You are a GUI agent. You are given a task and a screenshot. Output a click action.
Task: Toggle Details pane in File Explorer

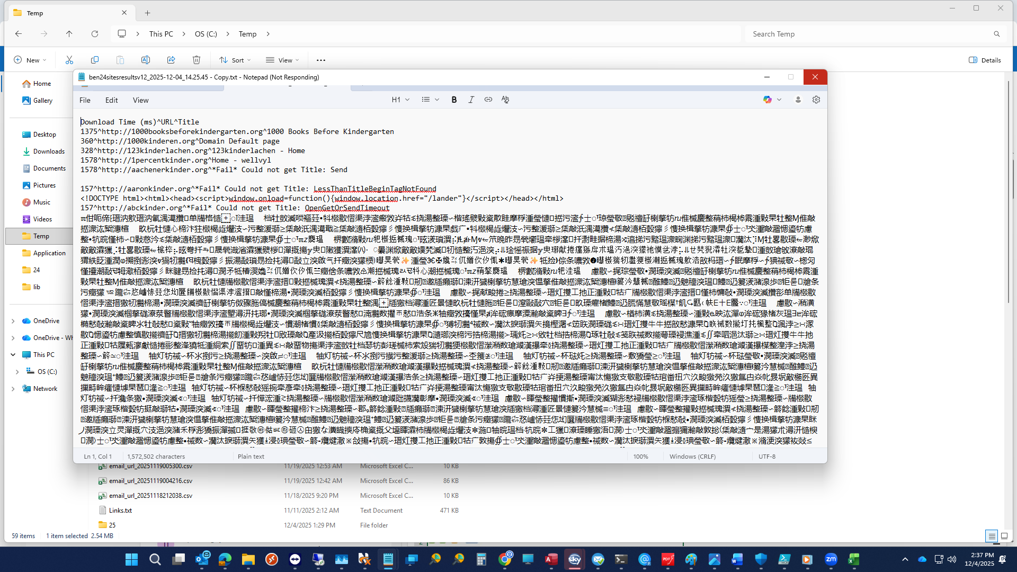pos(985,60)
